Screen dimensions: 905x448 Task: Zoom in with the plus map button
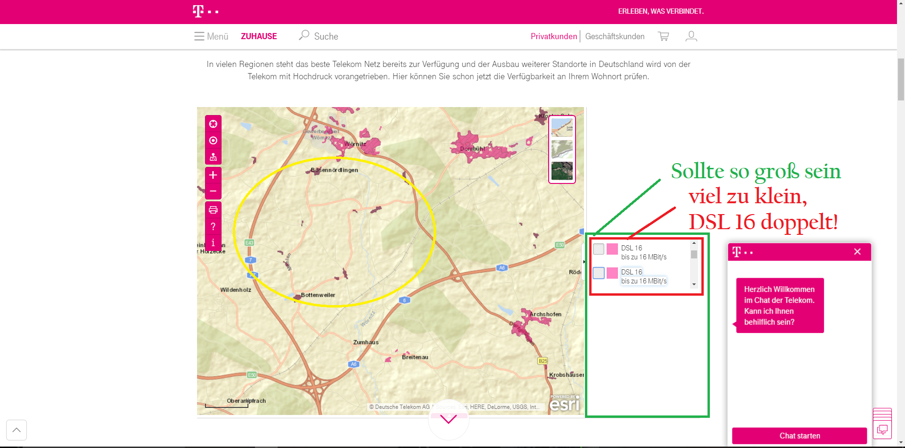click(x=213, y=175)
